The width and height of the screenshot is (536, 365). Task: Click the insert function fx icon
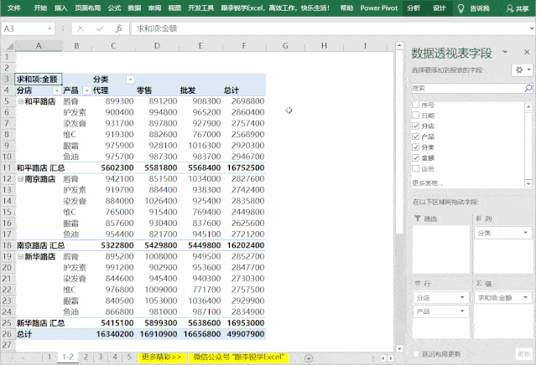tap(118, 28)
